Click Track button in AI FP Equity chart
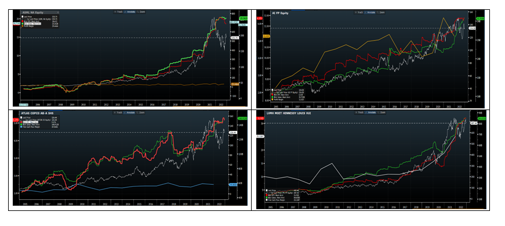Viewport: 505px width, 226px height. 359,12
